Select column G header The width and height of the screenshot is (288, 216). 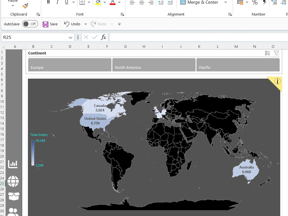coord(126,46)
